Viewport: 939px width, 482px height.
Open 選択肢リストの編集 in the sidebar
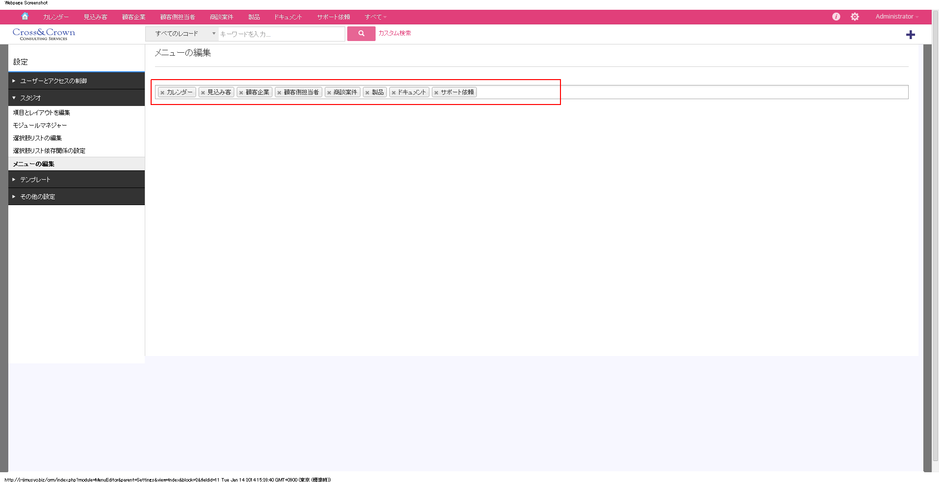coord(37,138)
